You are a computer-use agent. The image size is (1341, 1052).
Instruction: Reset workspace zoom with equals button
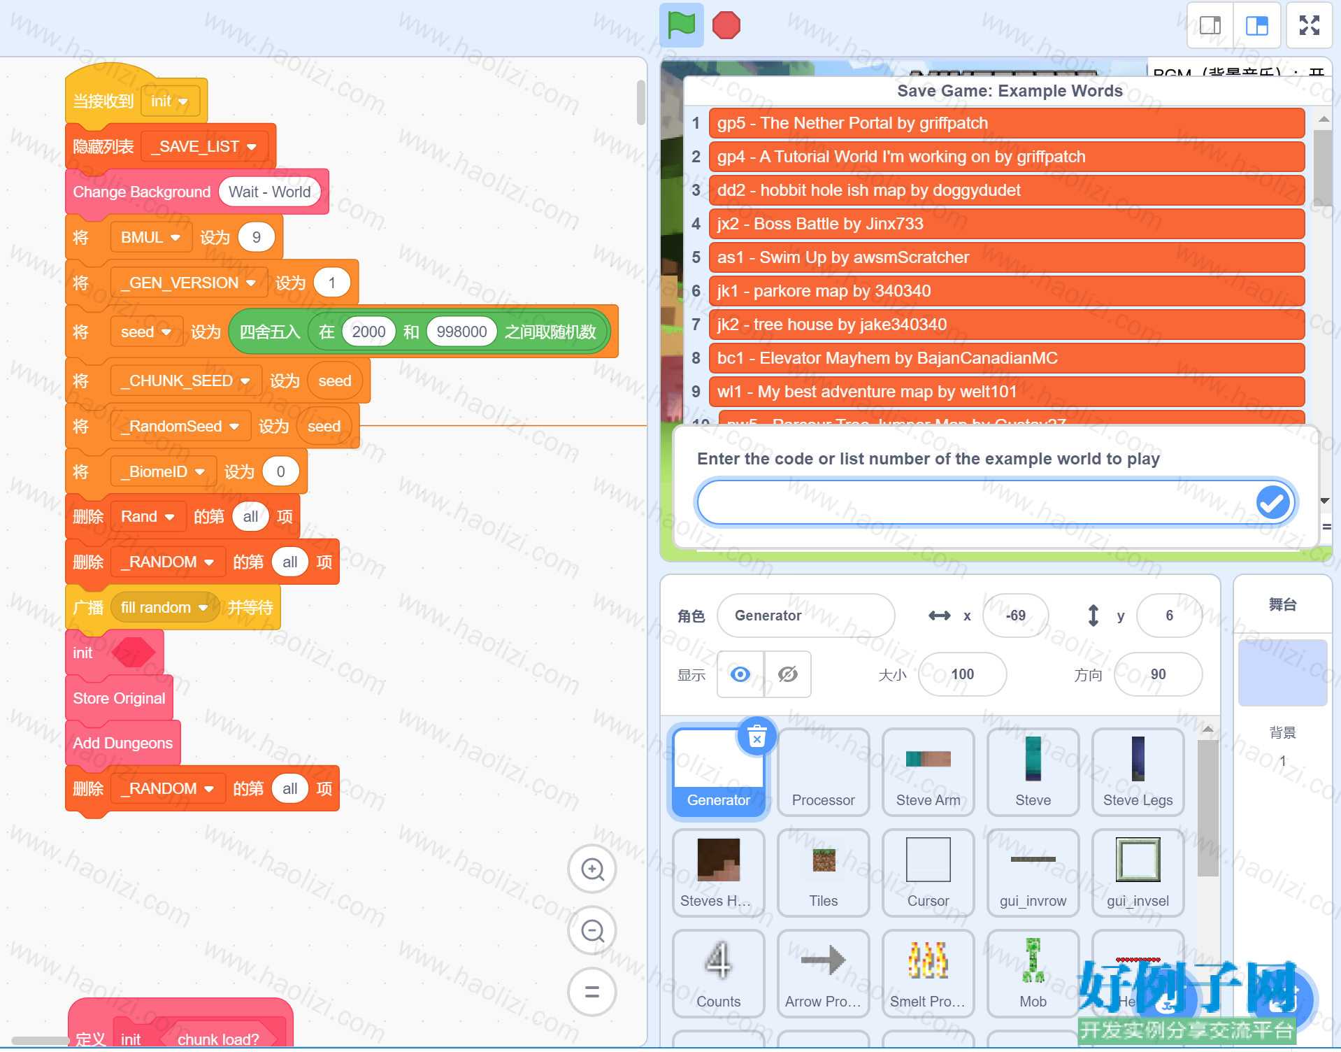pos(592,992)
